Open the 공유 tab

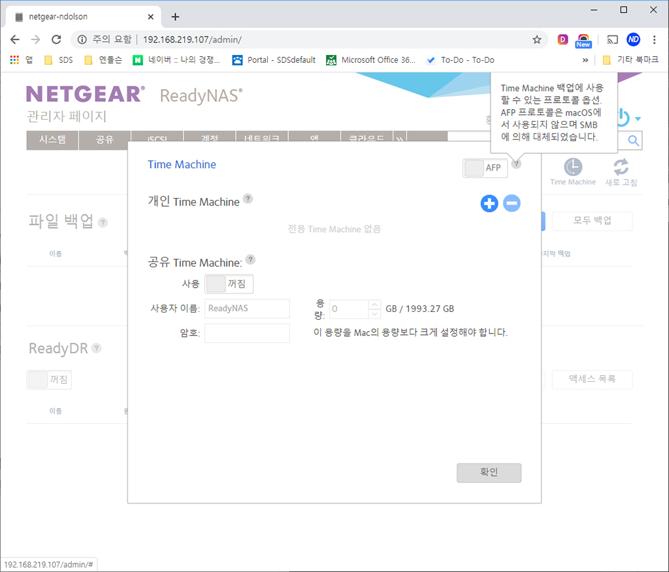pyautogui.click(x=105, y=140)
